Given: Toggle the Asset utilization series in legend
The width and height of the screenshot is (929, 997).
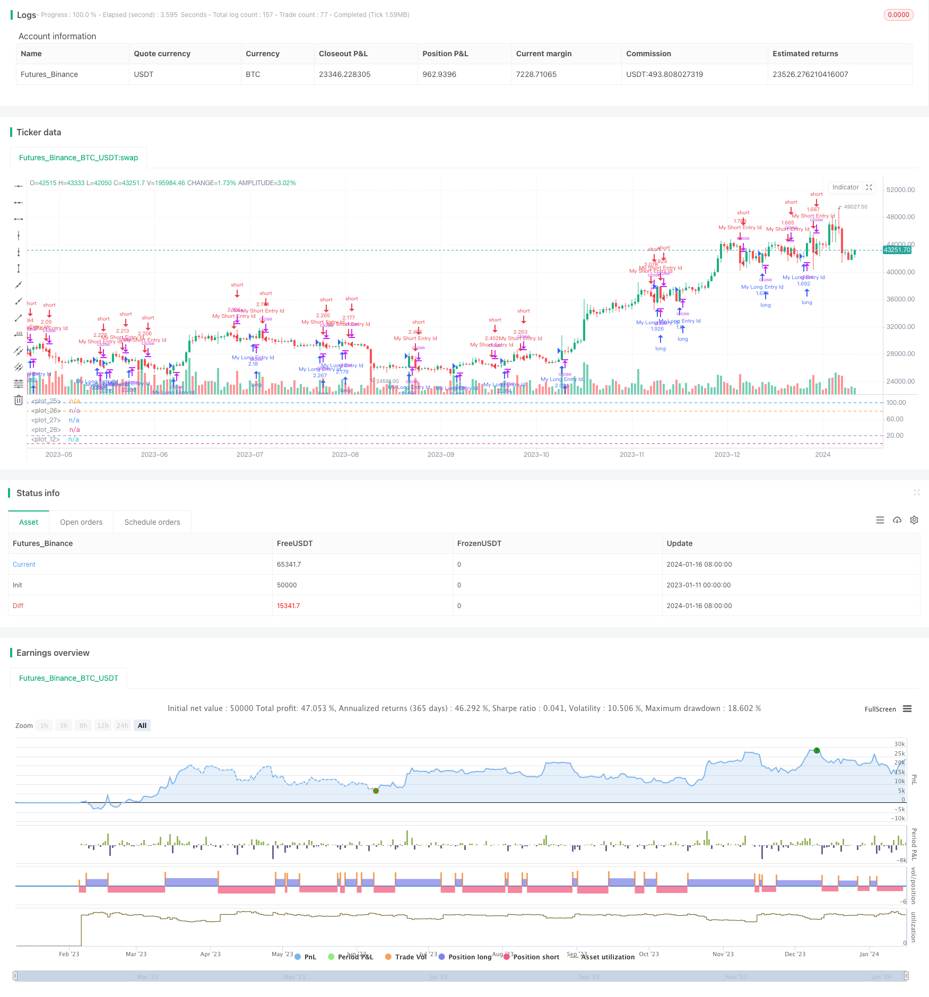Looking at the screenshot, I should [x=603, y=957].
